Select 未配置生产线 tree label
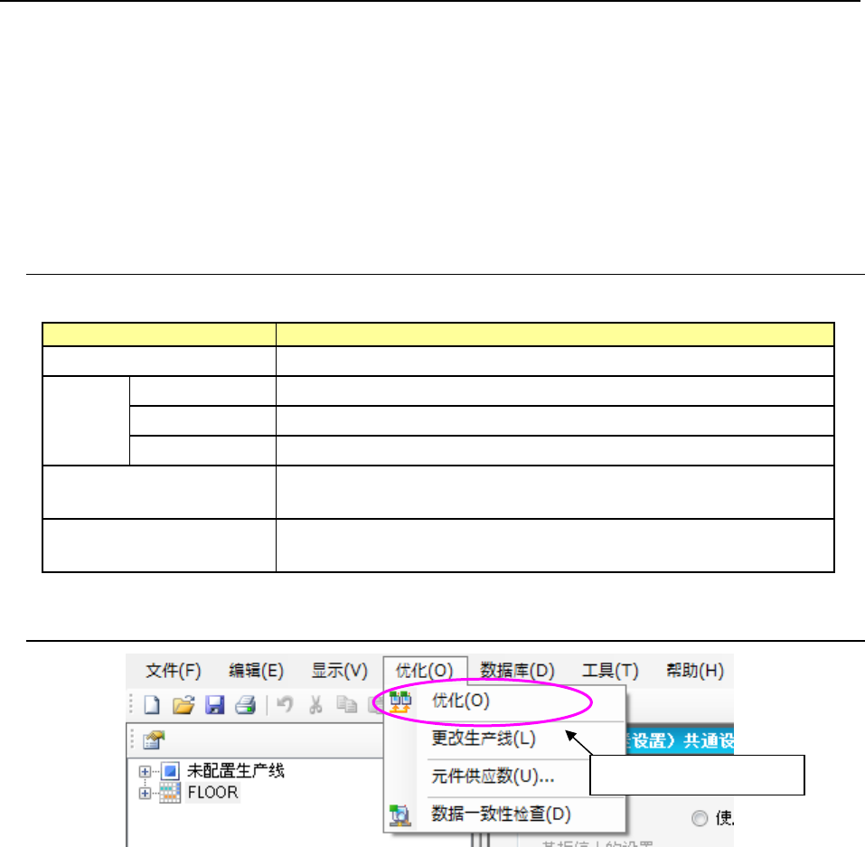 point(236,771)
